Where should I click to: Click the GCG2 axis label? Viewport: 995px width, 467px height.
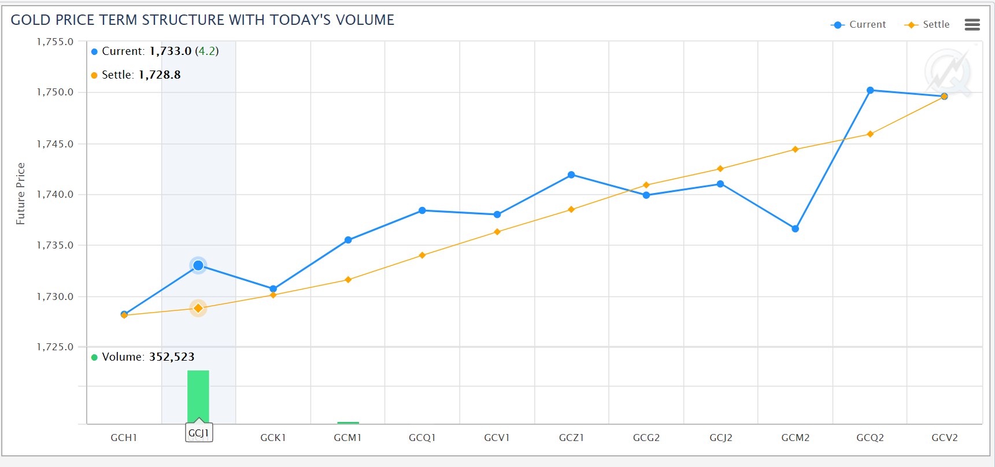coord(646,438)
